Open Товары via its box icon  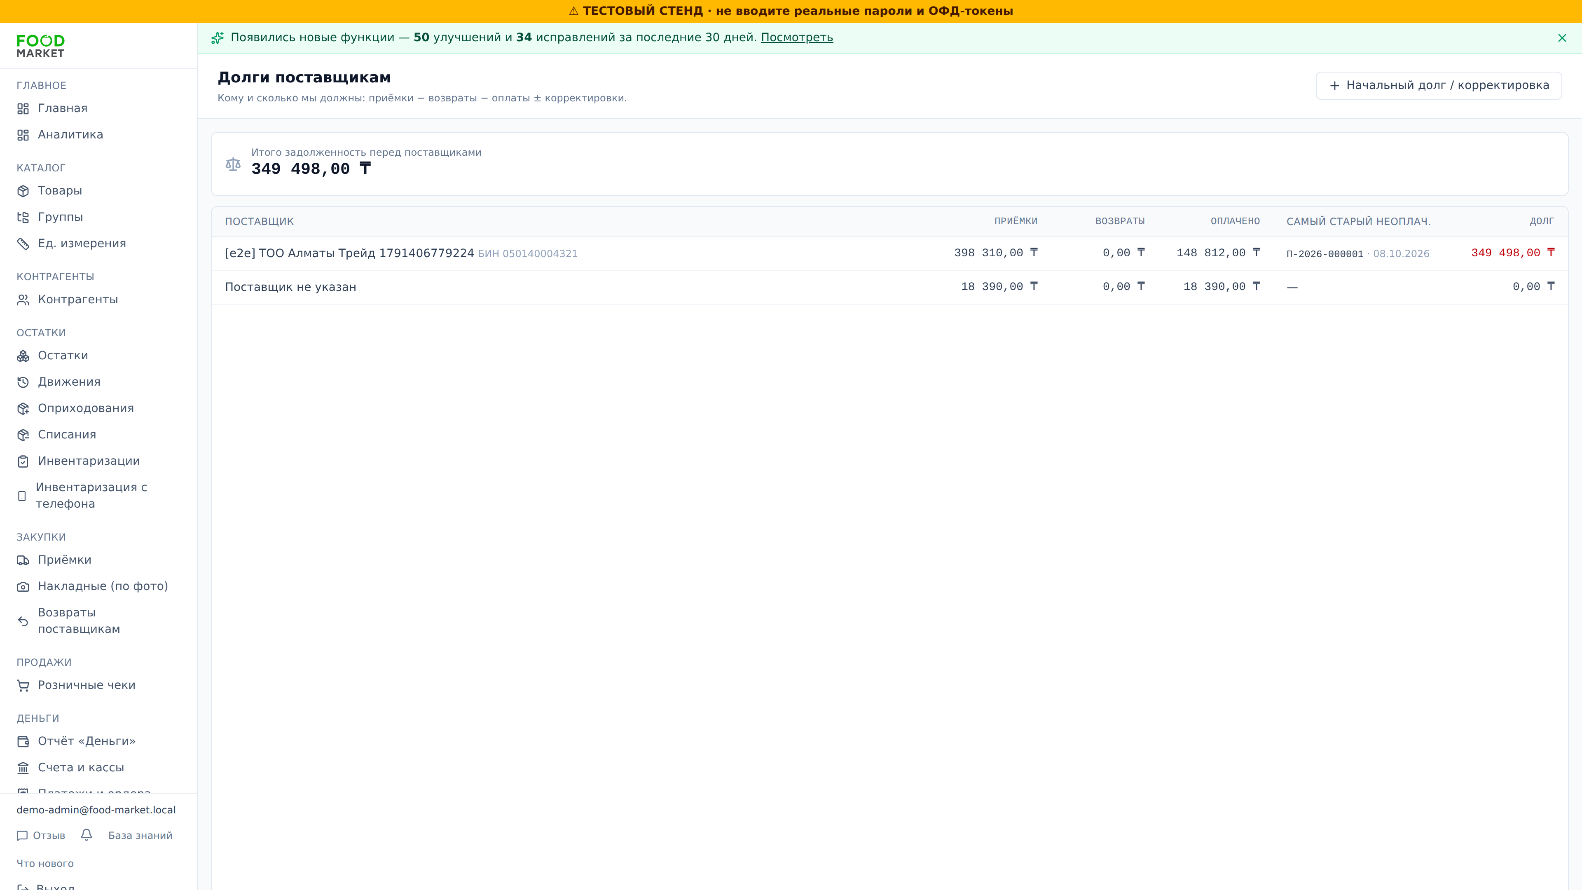click(x=23, y=191)
